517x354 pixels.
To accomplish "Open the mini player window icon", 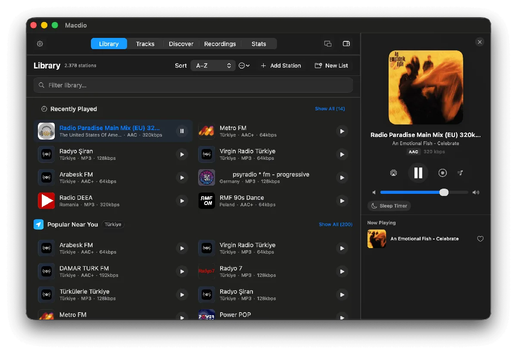I will pyautogui.click(x=328, y=44).
